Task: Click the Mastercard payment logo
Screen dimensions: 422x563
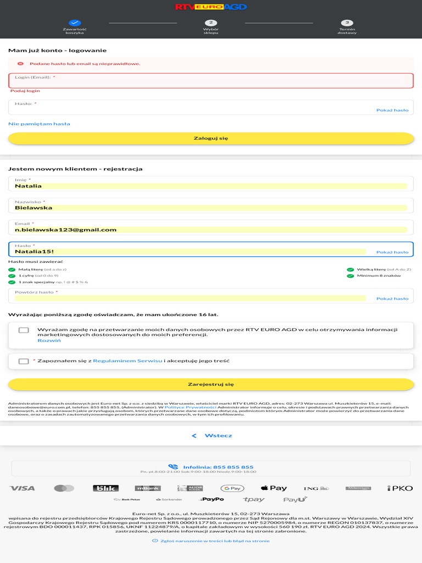Action: (x=64, y=488)
